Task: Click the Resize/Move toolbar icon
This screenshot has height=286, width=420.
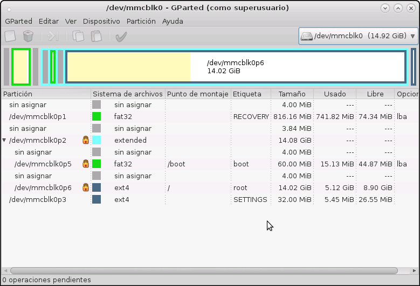Action: 53,36
